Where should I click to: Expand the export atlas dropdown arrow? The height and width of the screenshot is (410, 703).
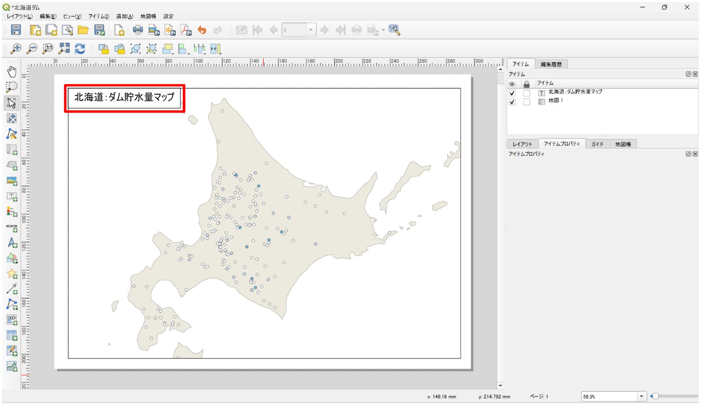point(383,30)
